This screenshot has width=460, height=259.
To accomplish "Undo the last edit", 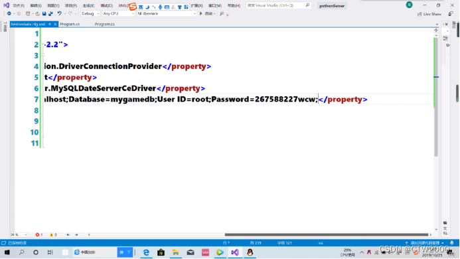I will pos(59,13).
